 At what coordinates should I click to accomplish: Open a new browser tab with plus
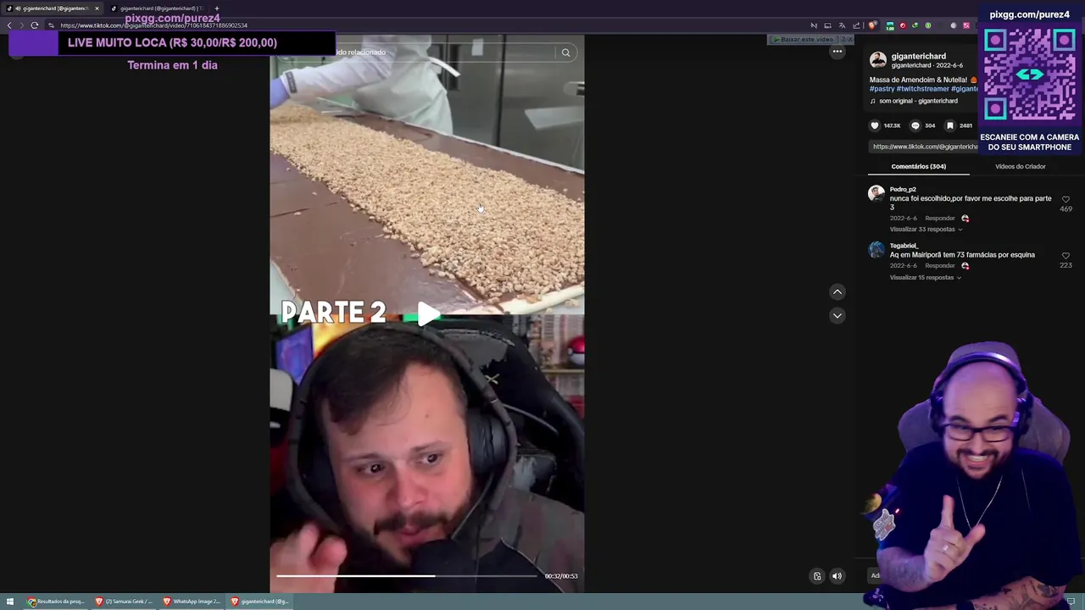[216, 8]
